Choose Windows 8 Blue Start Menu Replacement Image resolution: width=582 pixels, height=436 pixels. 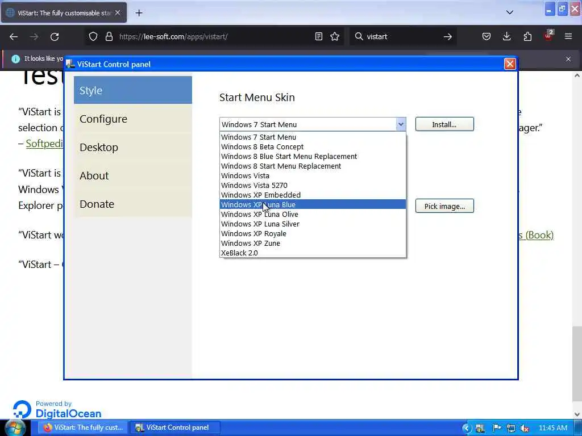coord(313,157)
